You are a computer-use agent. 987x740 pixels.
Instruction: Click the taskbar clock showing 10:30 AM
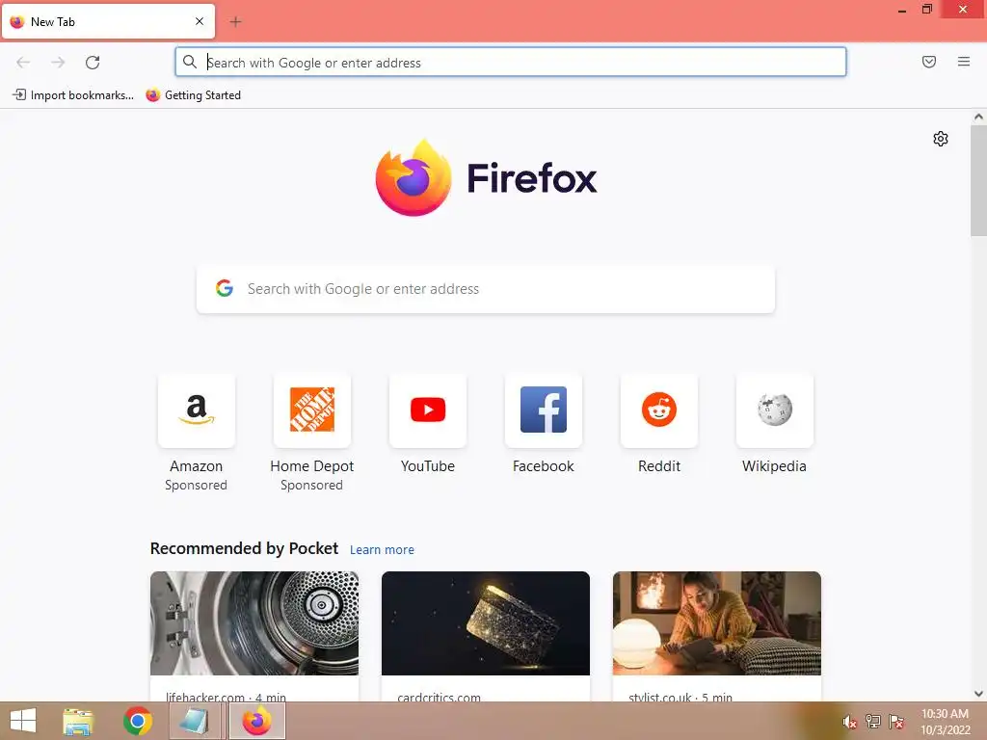pyautogui.click(x=945, y=722)
